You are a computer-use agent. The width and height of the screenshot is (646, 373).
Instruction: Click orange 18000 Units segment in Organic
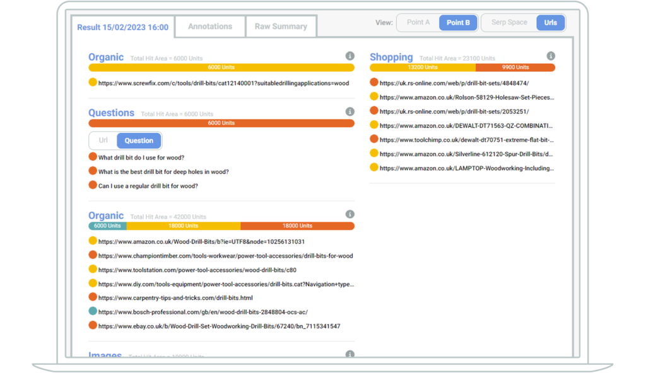tap(298, 226)
